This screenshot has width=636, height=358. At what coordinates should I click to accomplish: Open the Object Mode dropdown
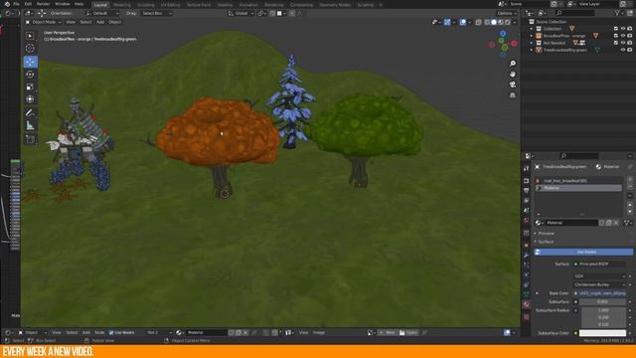coord(43,22)
